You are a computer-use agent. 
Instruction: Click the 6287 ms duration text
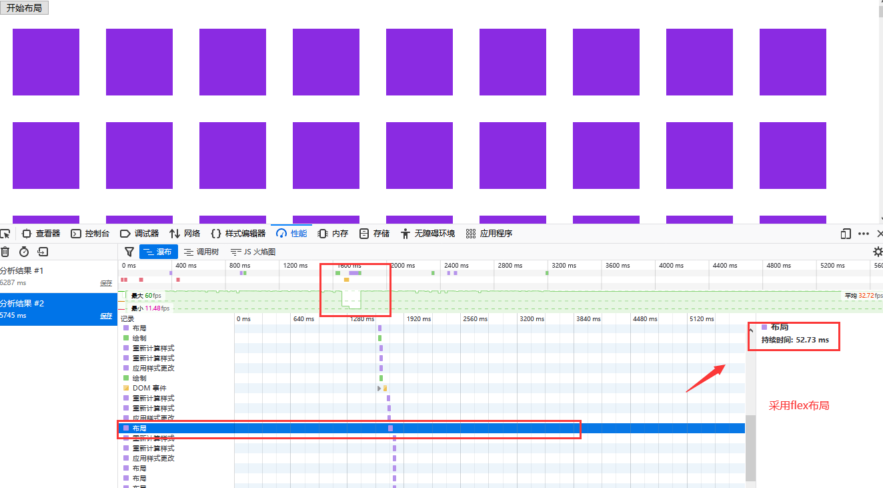point(13,283)
